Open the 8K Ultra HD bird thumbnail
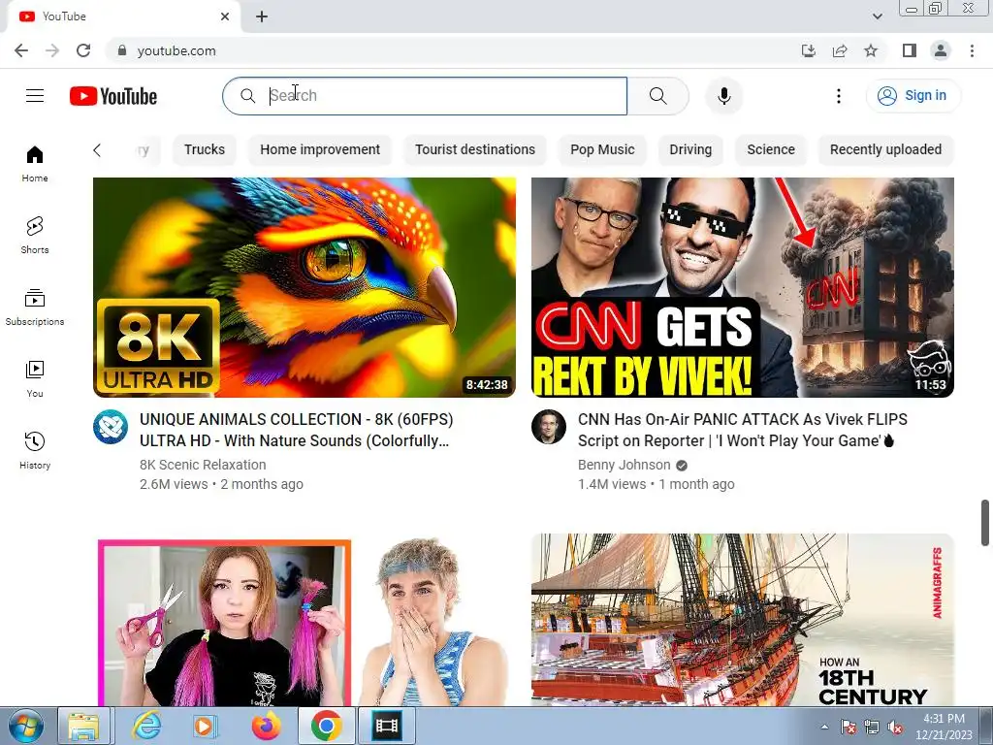 coord(304,287)
